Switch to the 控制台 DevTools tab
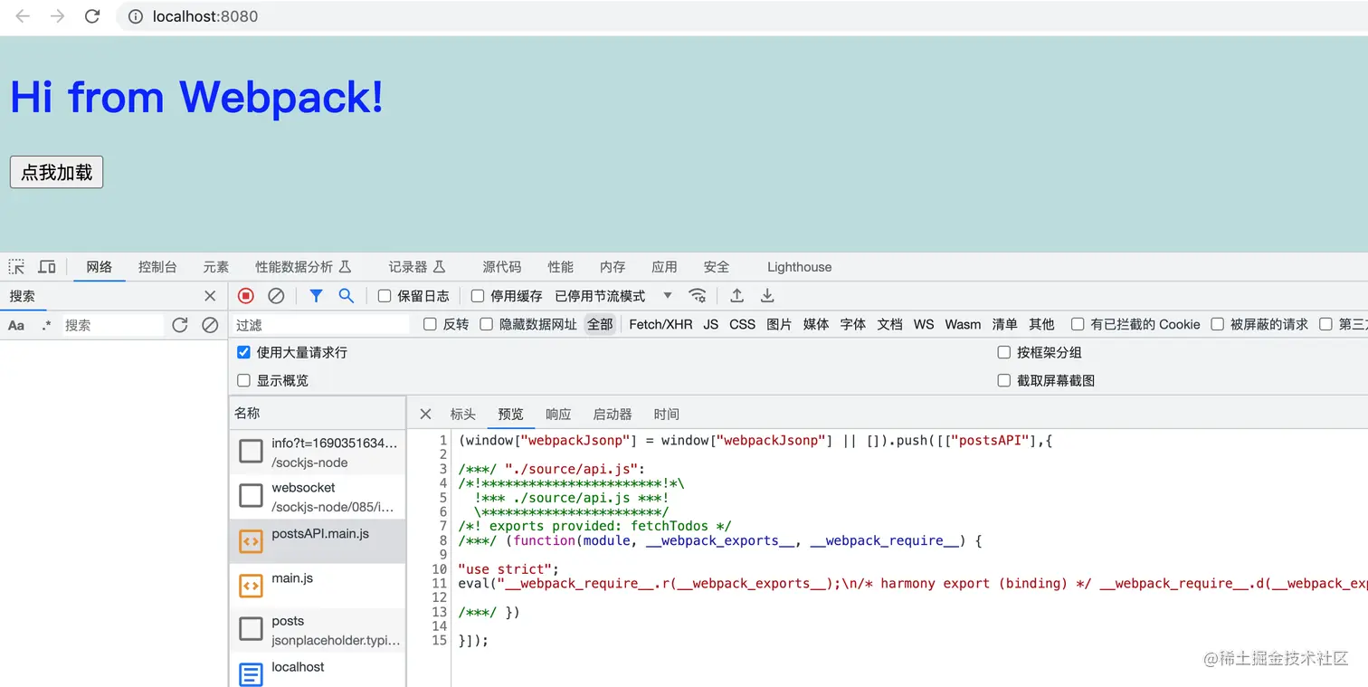1368x687 pixels. pos(157,267)
